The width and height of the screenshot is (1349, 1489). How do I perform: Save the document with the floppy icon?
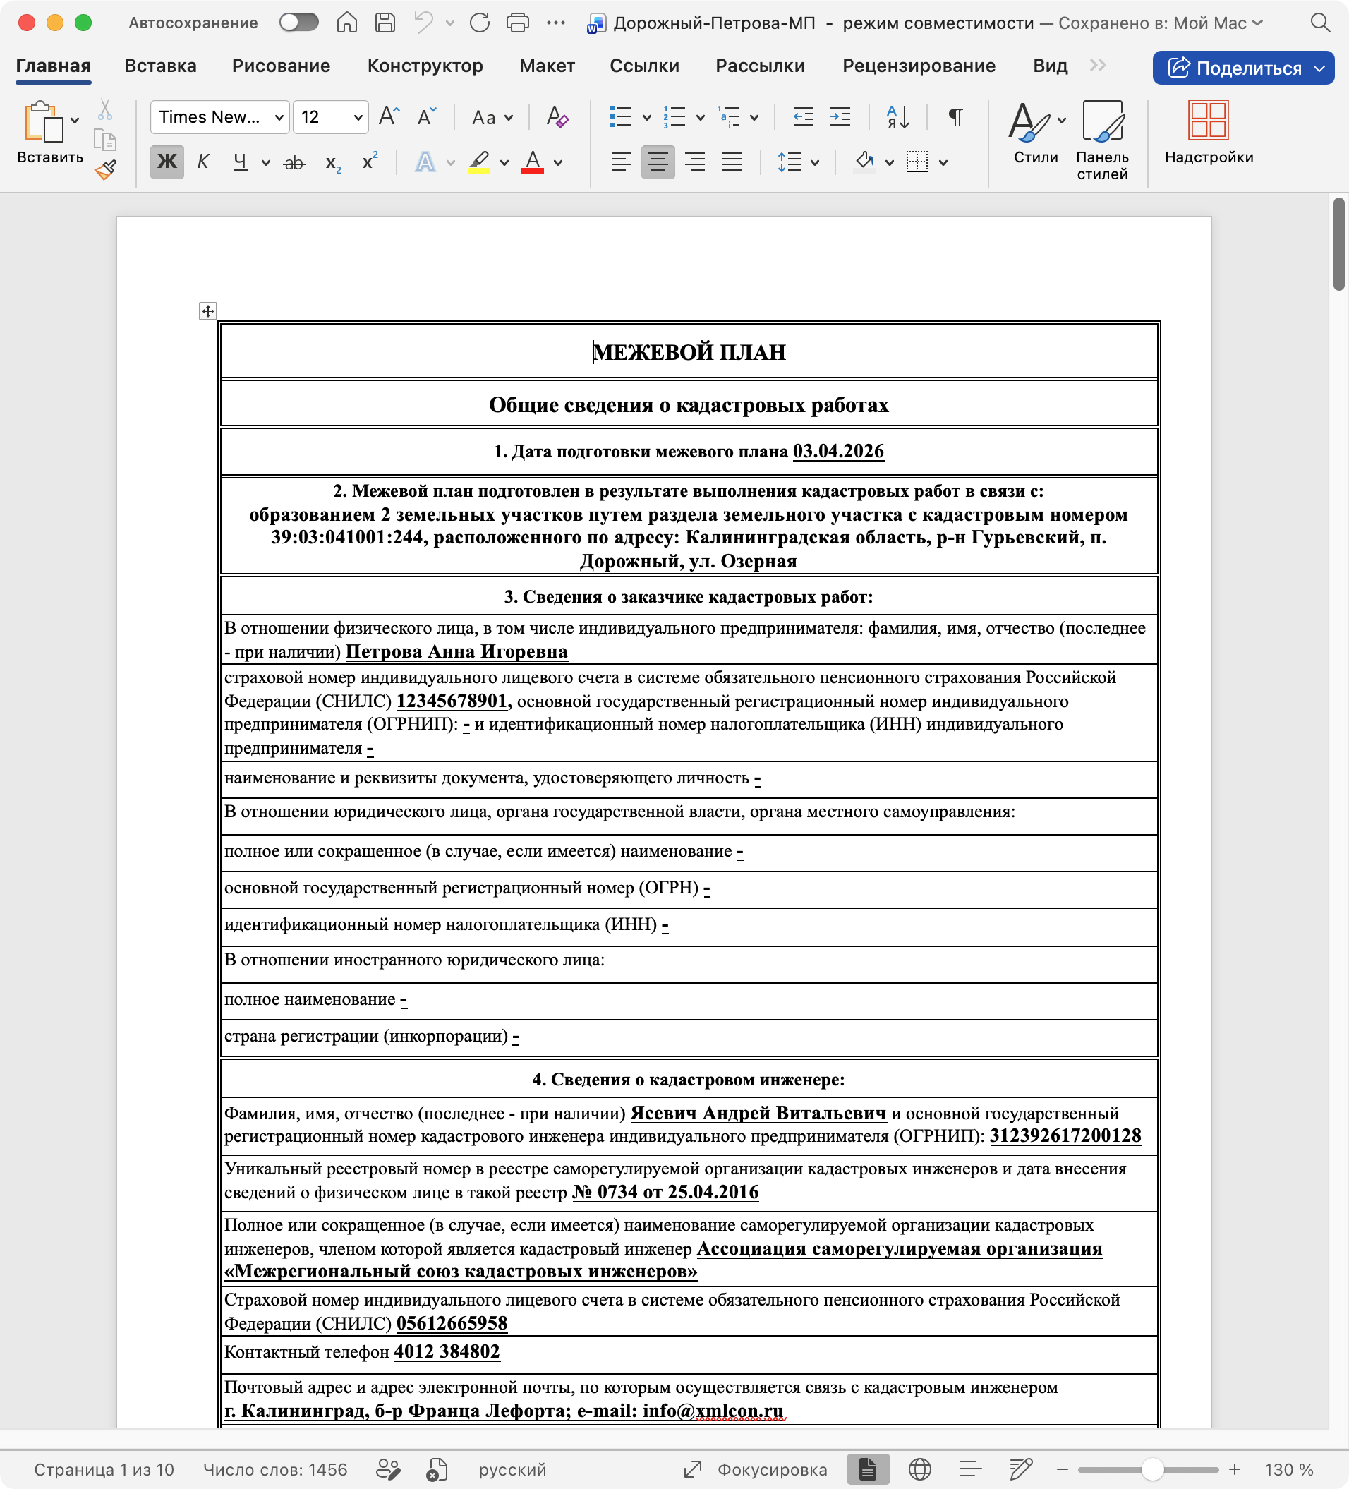pos(385,23)
